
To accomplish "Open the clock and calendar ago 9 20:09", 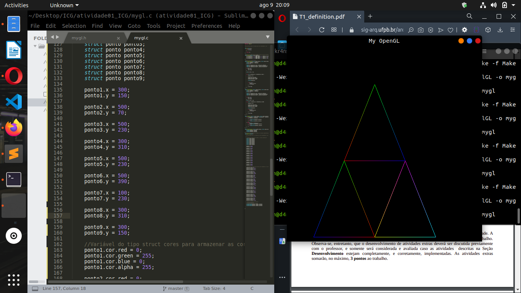I will coord(274,5).
